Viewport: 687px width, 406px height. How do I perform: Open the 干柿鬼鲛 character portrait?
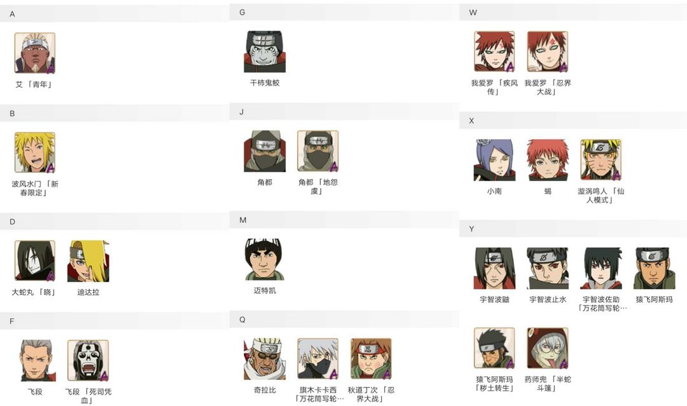coord(265,51)
